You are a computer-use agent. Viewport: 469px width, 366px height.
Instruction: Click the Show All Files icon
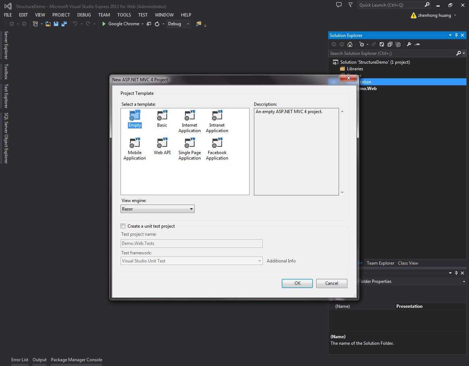tap(398, 44)
